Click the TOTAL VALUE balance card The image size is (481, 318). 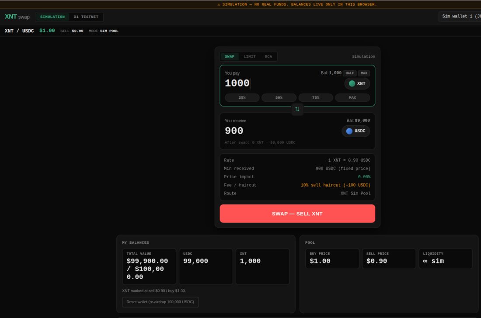pyautogui.click(x=149, y=266)
